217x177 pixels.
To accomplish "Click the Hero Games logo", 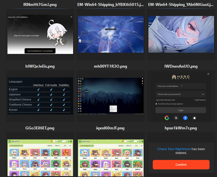I will point(180,77).
